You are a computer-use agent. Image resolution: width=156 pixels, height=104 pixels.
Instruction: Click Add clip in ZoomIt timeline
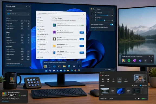pyautogui.click(x=135, y=86)
